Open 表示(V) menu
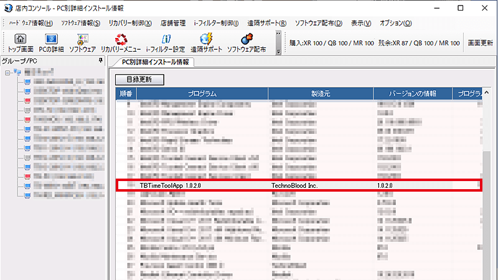This screenshot has height=280, width=498. (x=361, y=23)
